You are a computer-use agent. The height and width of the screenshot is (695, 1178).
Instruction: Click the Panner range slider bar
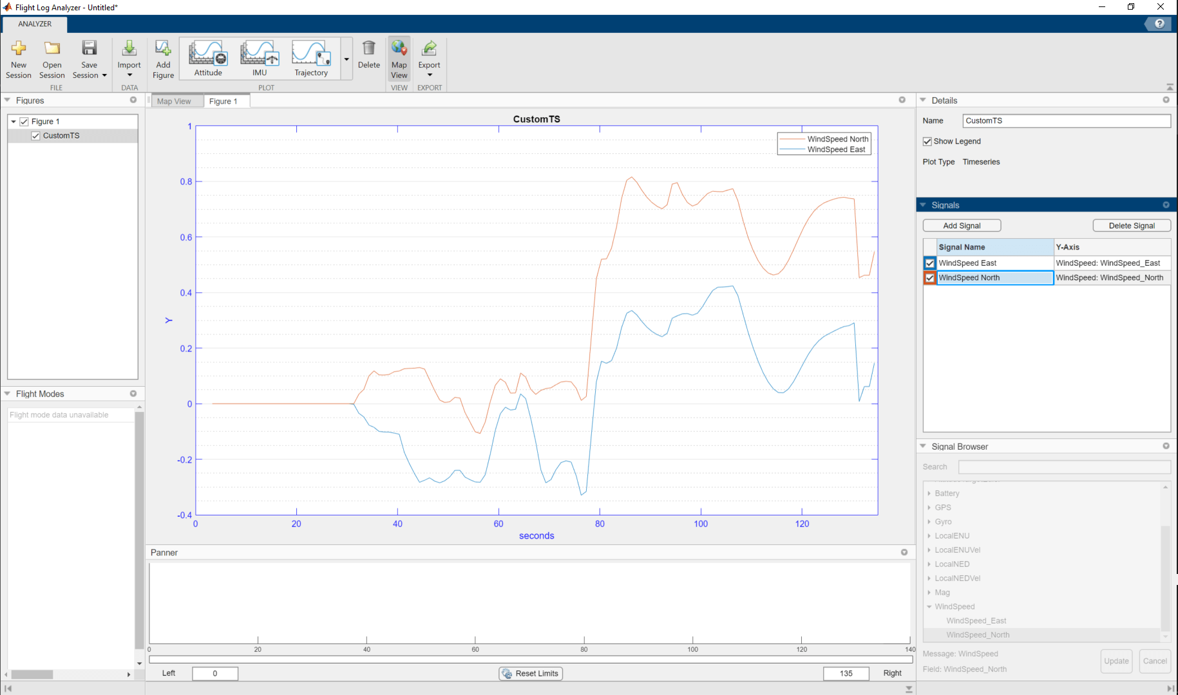click(531, 659)
